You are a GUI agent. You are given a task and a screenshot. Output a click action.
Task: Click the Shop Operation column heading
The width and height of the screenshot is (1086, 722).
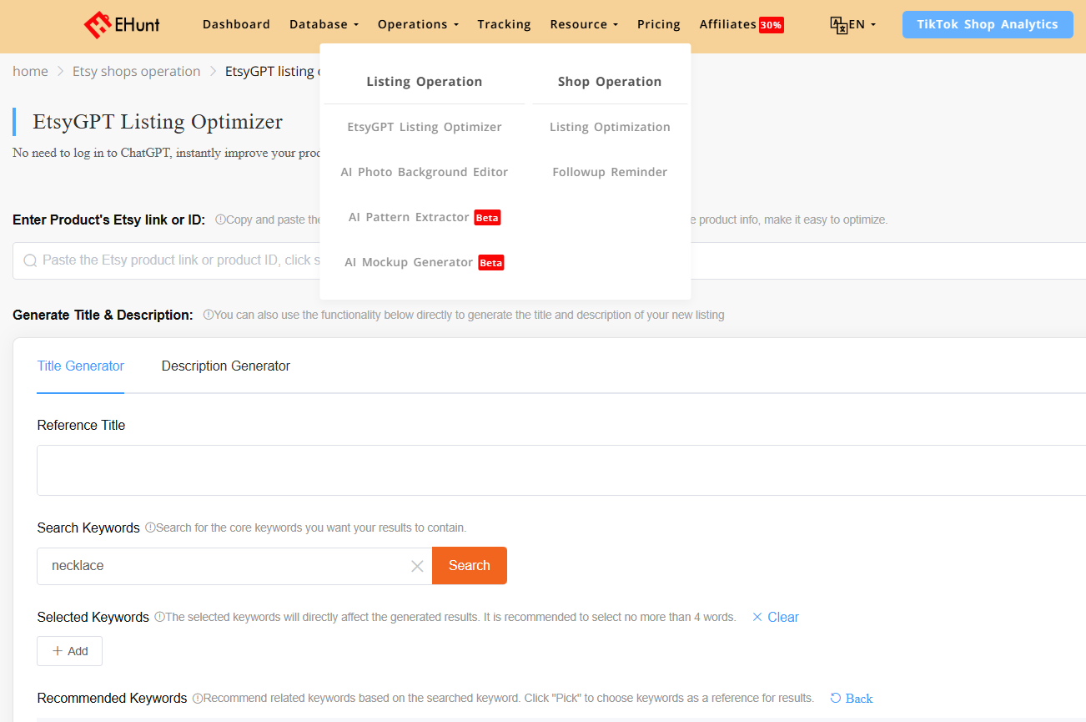pos(610,82)
